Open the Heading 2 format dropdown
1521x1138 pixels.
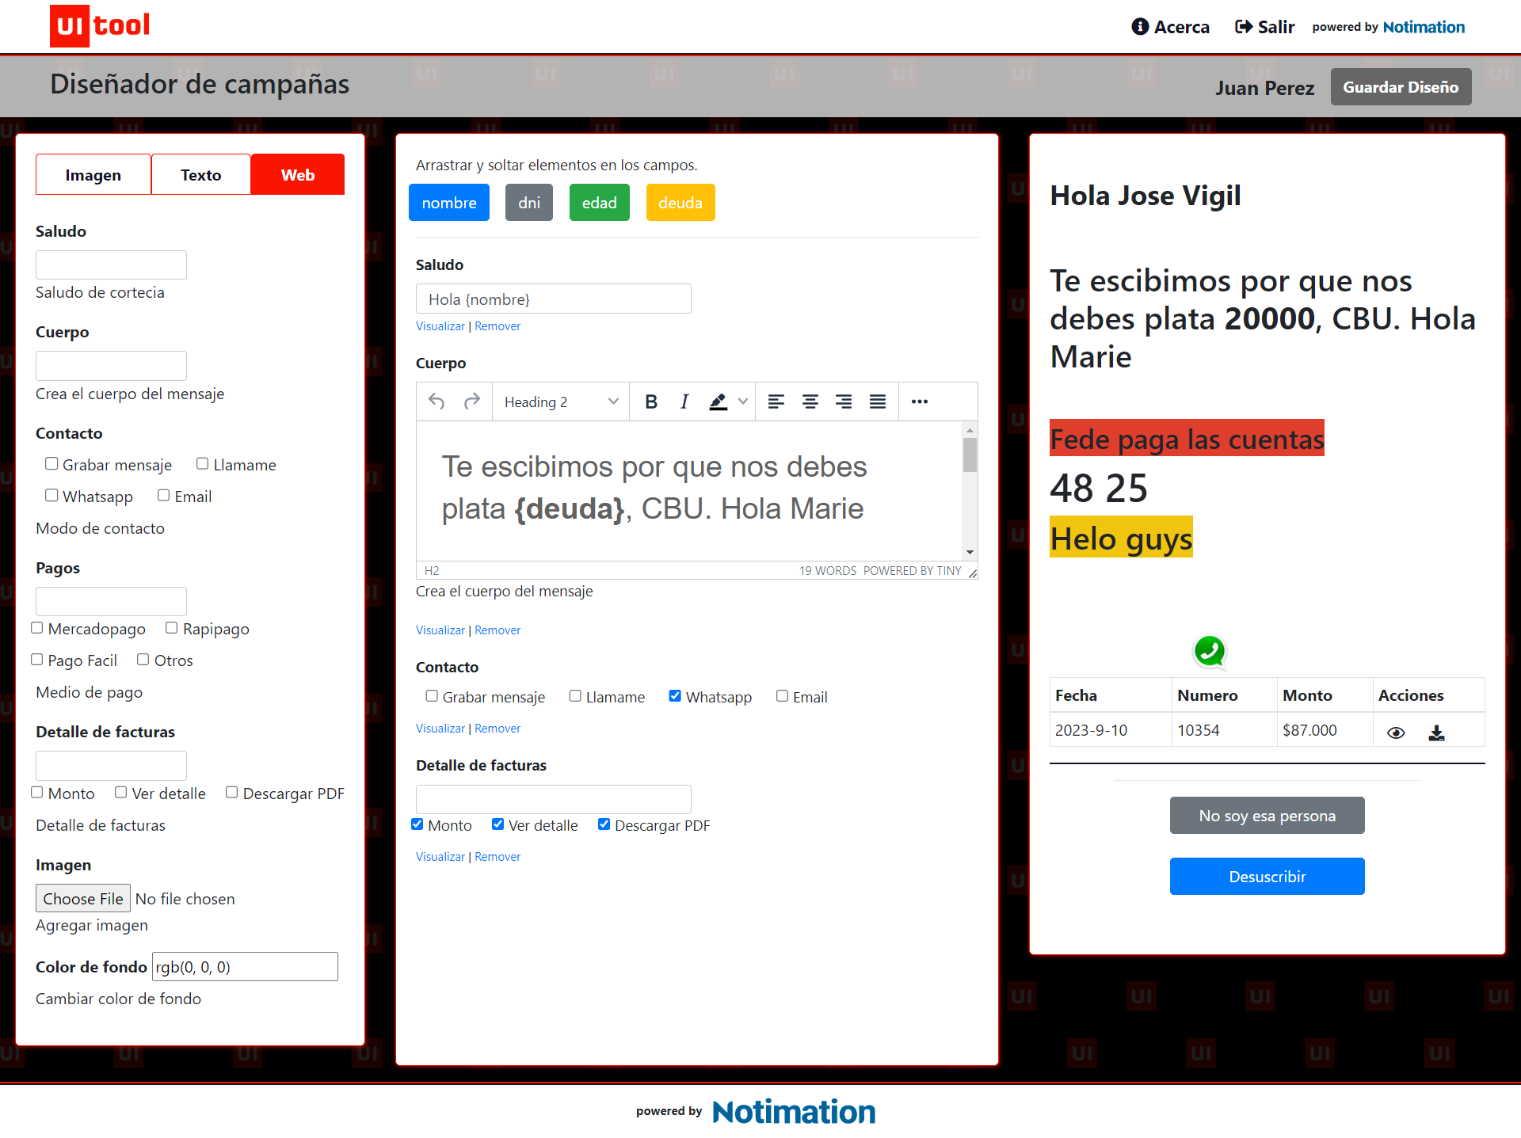(561, 402)
